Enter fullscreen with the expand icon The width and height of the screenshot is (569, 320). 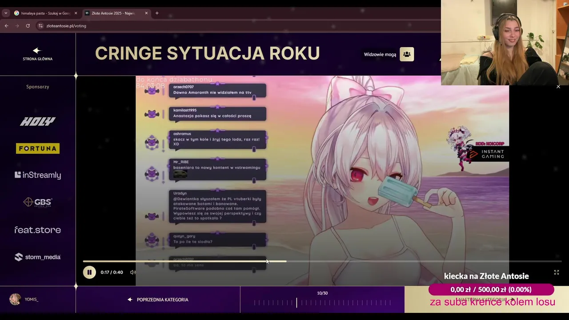[x=556, y=272]
